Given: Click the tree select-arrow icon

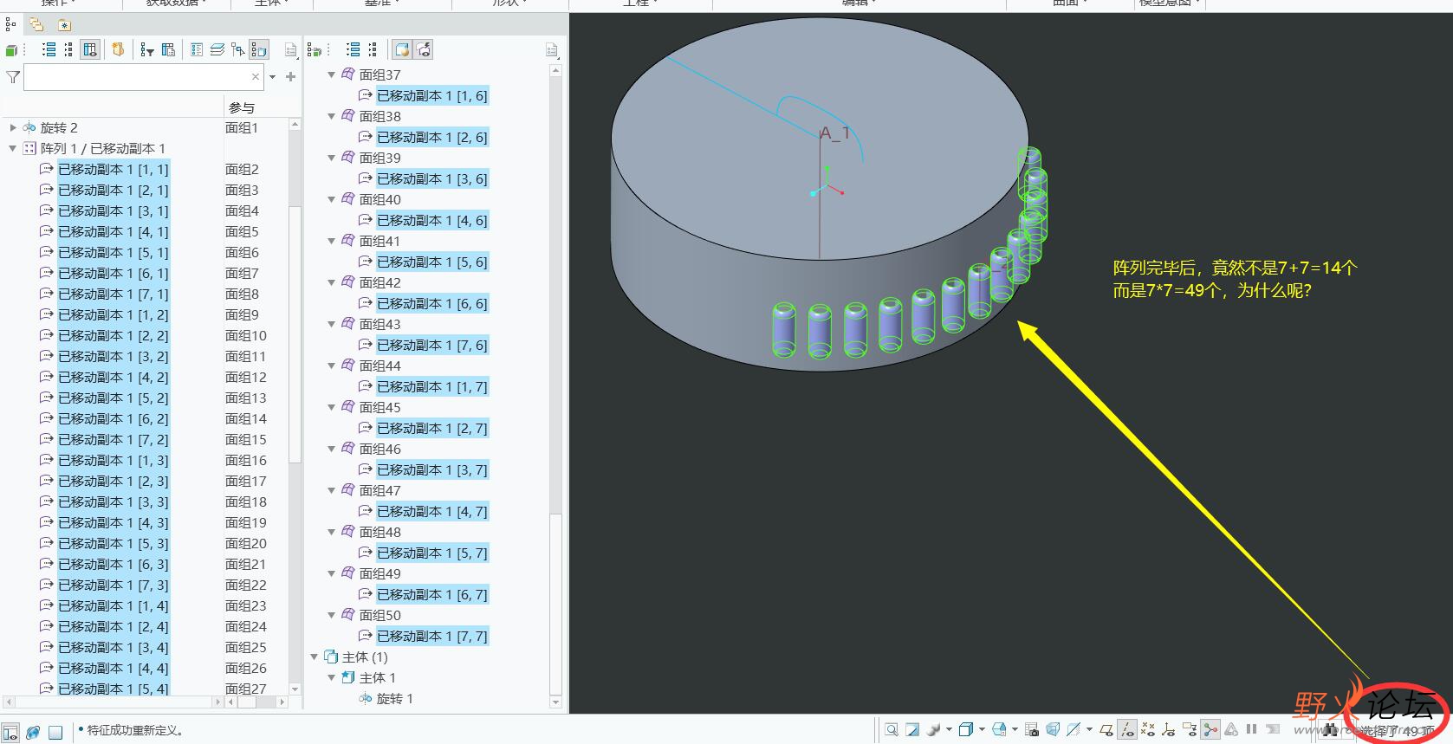Looking at the screenshot, I should (238, 50).
